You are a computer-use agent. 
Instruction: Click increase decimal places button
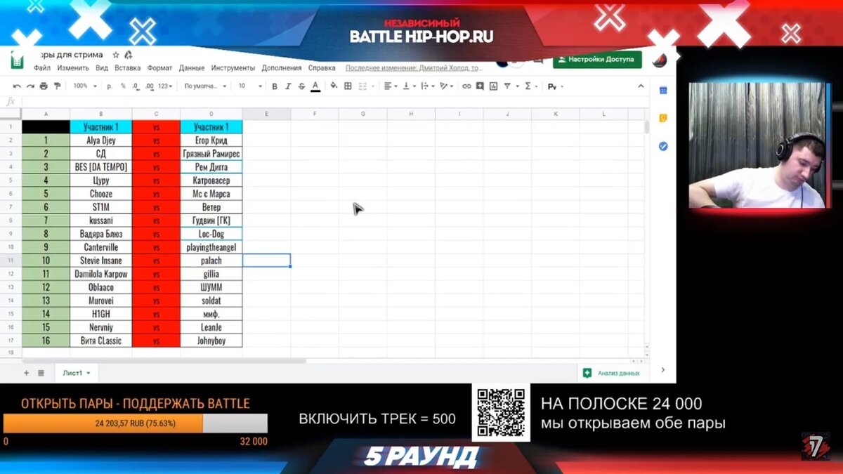[150, 86]
